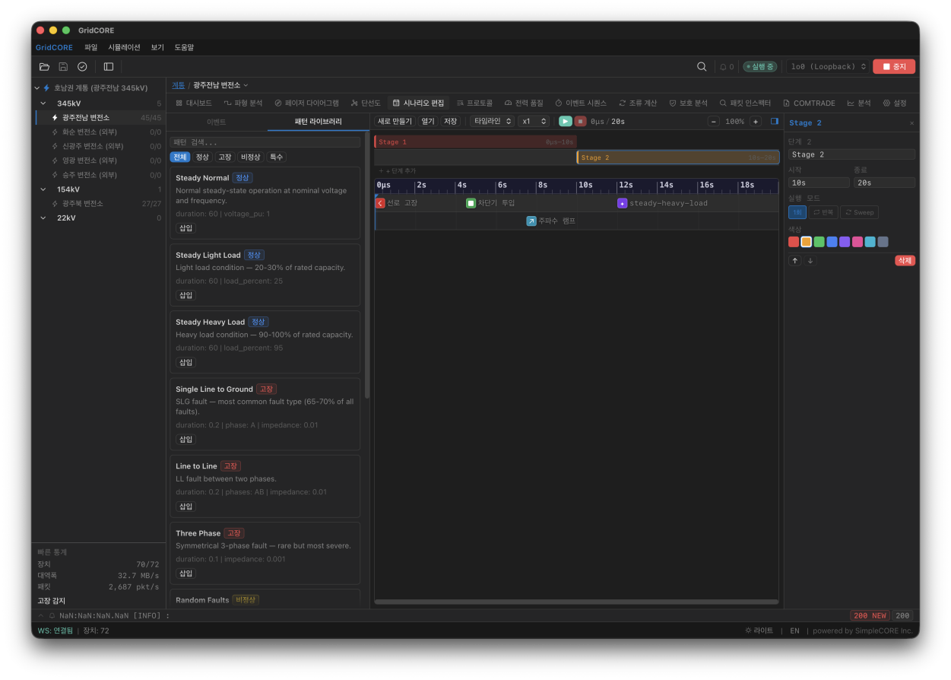
Task: Stop scenario playback with red square button
Action: 580,121
